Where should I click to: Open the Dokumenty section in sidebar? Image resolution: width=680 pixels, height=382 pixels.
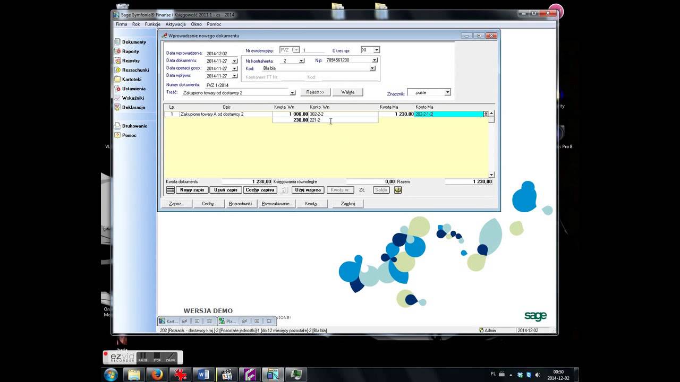130,42
